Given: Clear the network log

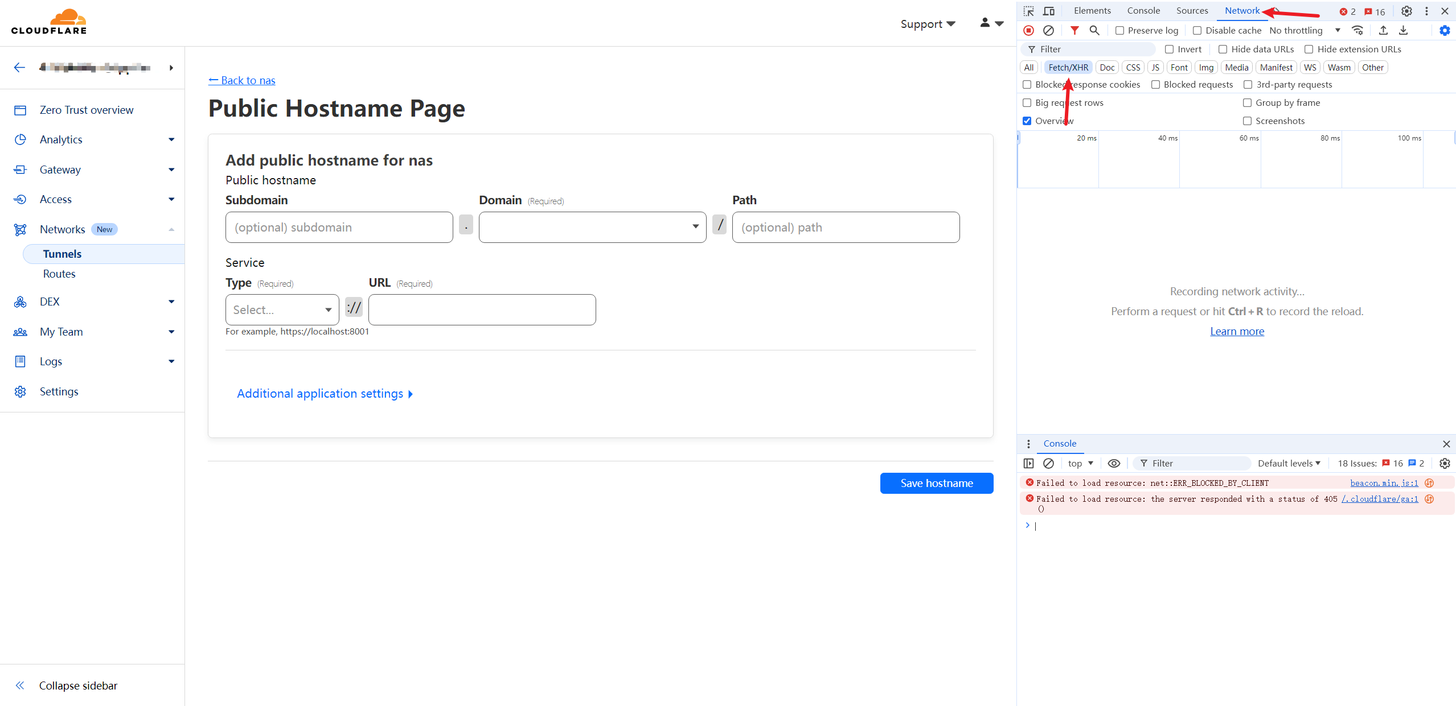Looking at the screenshot, I should [x=1048, y=30].
